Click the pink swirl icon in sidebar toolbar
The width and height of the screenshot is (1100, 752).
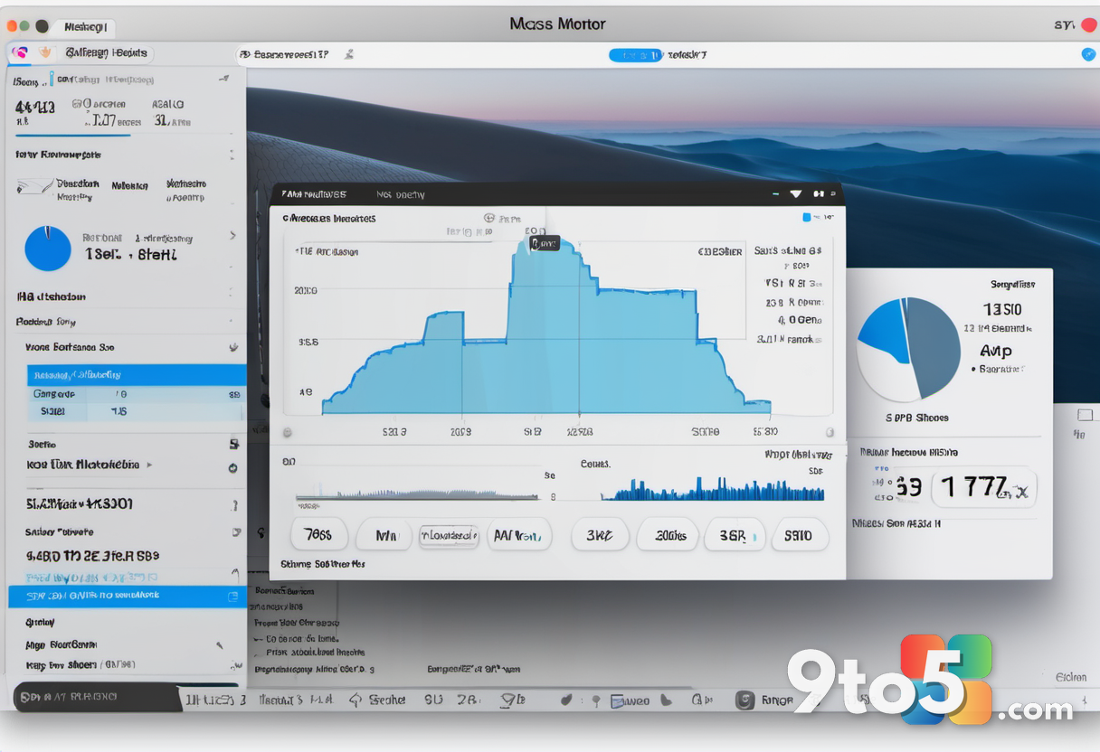click(x=19, y=53)
